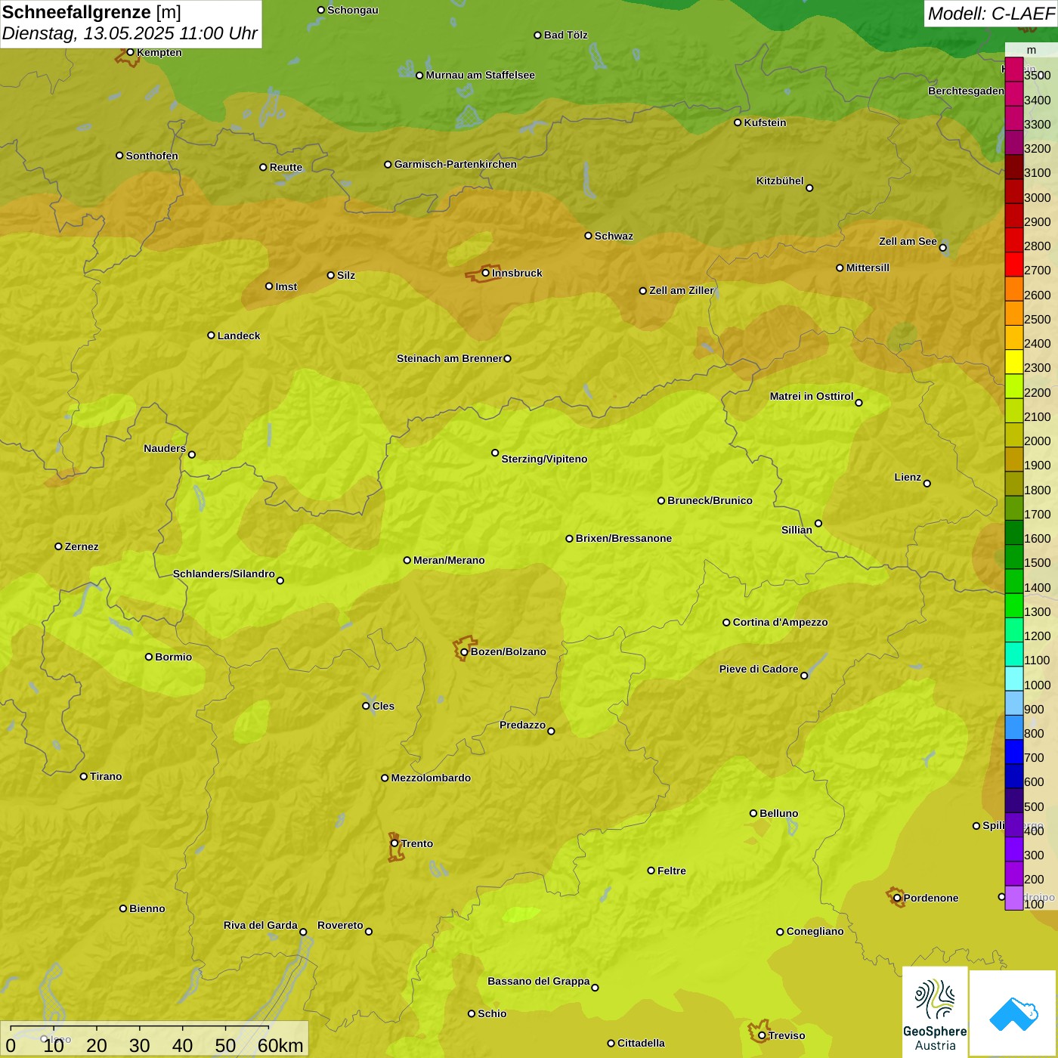1058x1058 pixels.
Task: Pick the Sonthofen location dot
Action: pyautogui.click(x=119, y=156)
